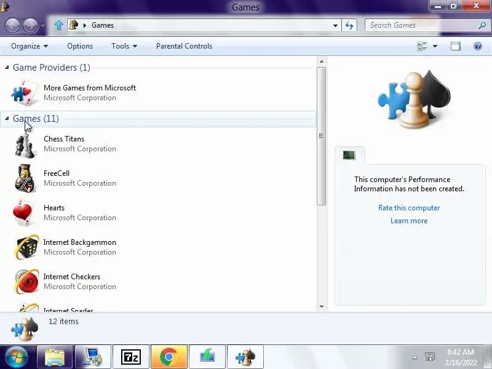Select More Games from Microsoft icon

[25, 93]
